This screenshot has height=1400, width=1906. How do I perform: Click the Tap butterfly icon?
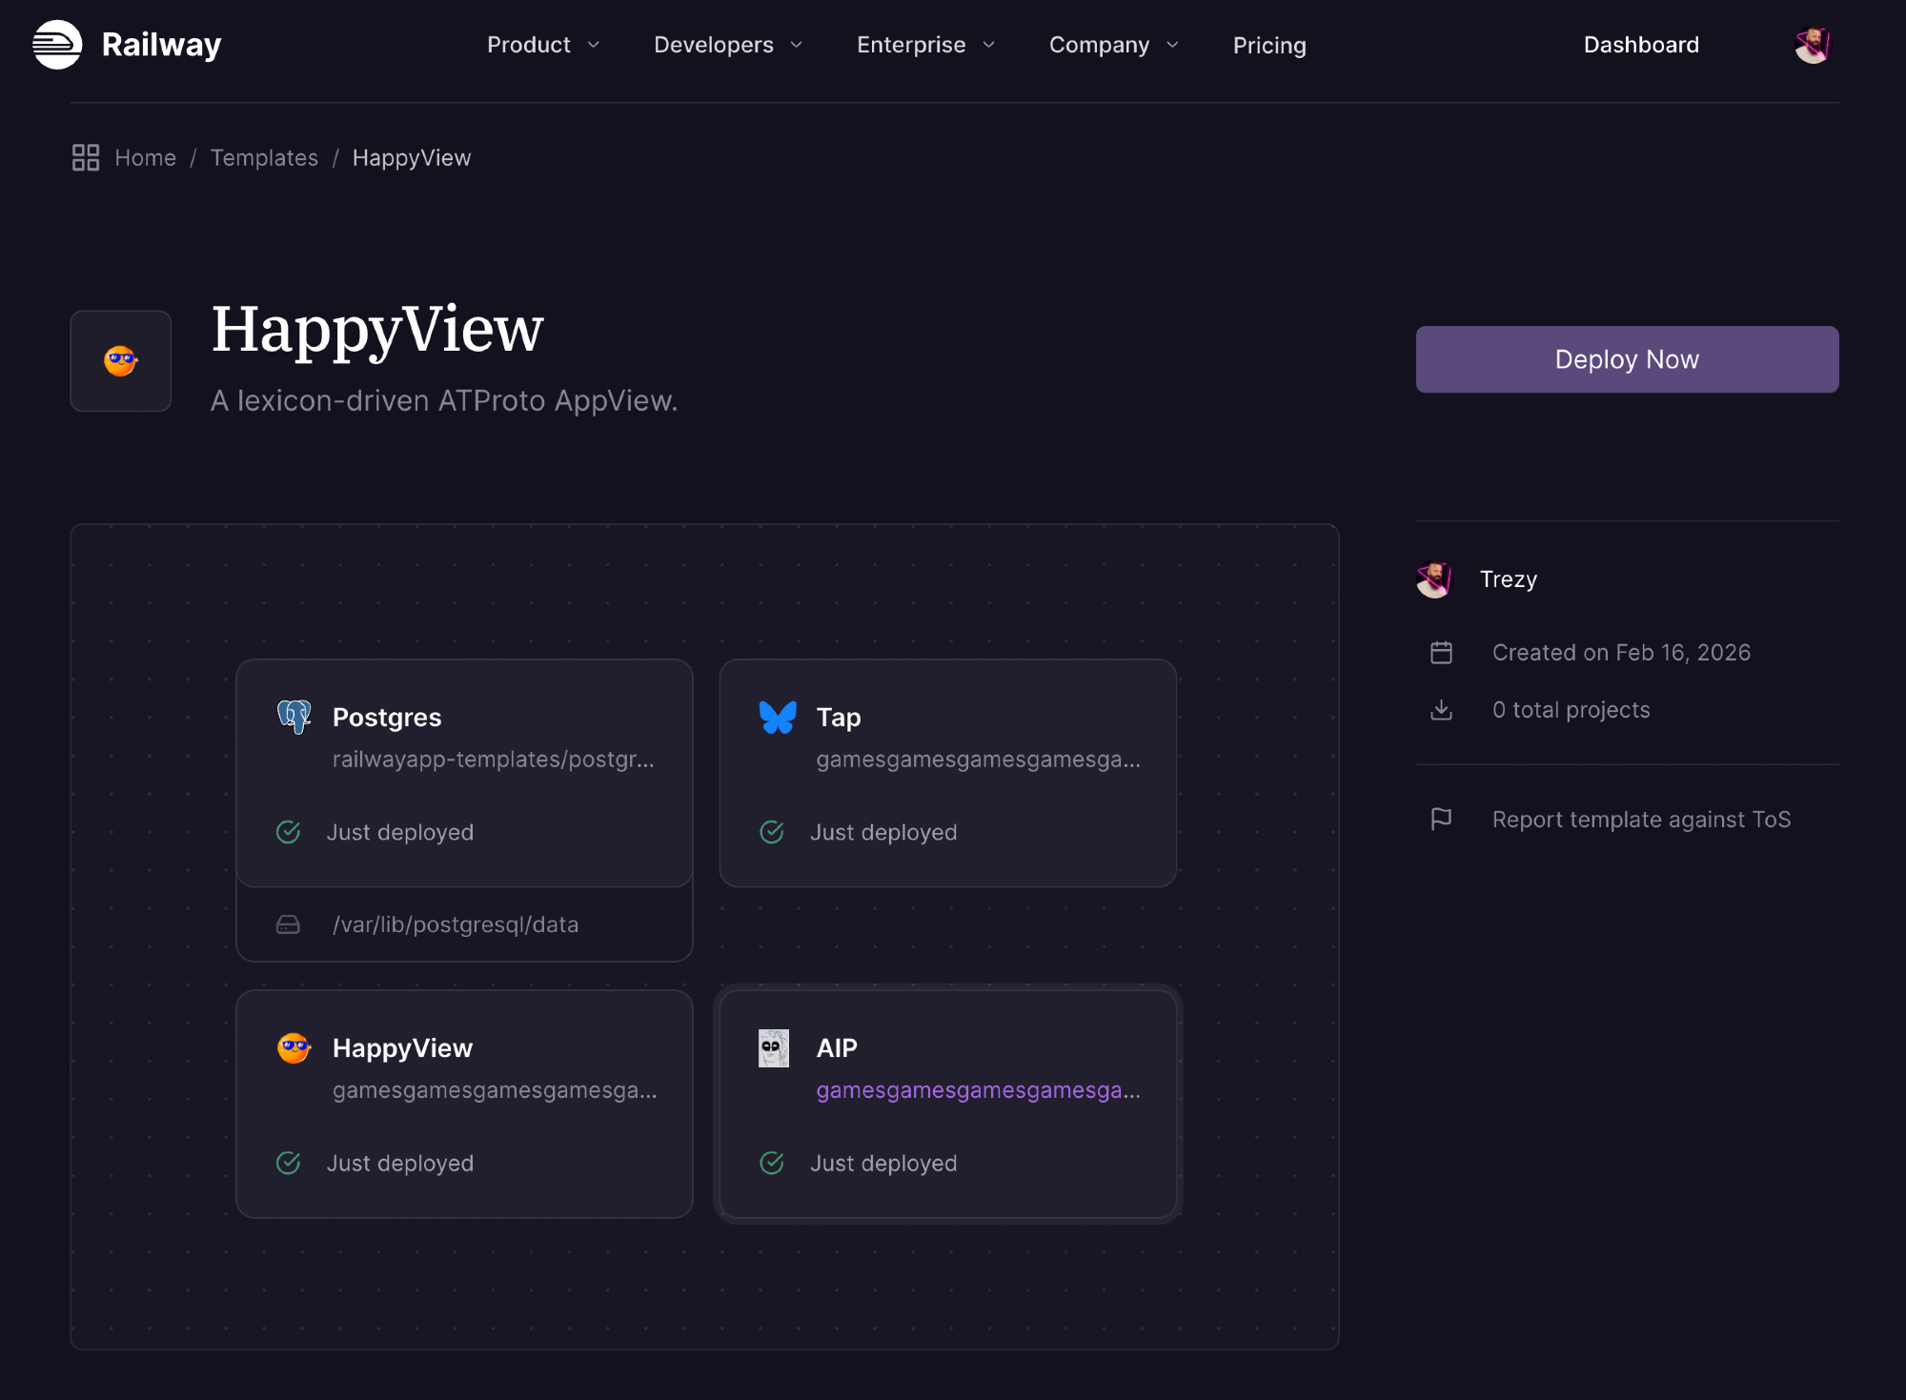tap(778, 717)
